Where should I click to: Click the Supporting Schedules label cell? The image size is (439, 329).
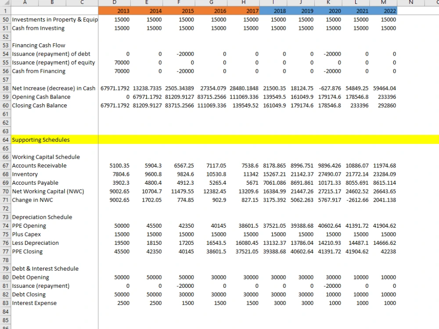click(x=41, y=139)
